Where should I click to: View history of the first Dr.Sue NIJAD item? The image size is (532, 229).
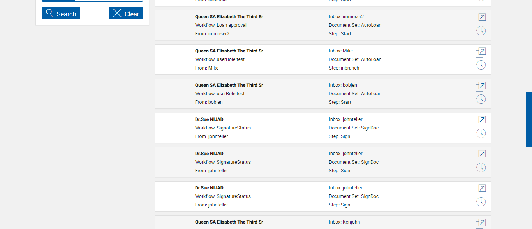tap(481, 133)
